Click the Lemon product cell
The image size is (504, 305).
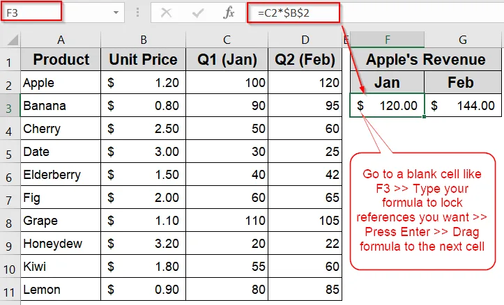pyautogui.click(x=61, y=289)
